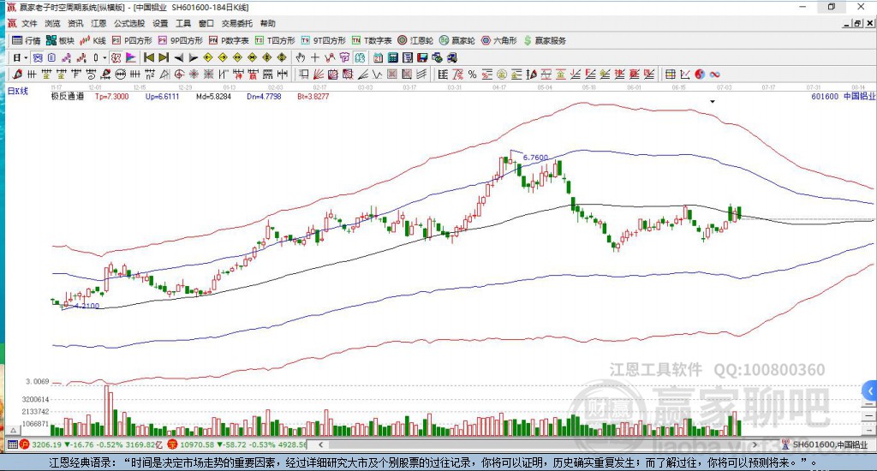Open the 赢家轮 wheel tool

[x=457, y=41]
